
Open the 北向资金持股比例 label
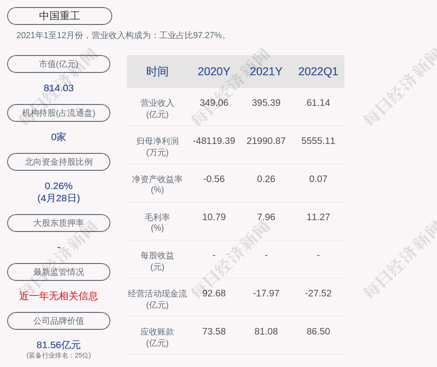[x=59, y=162]
